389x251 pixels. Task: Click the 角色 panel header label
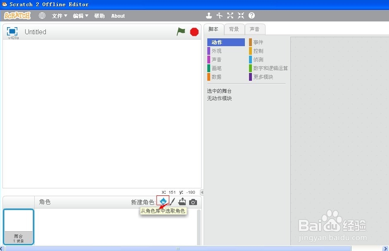point(45,202)
